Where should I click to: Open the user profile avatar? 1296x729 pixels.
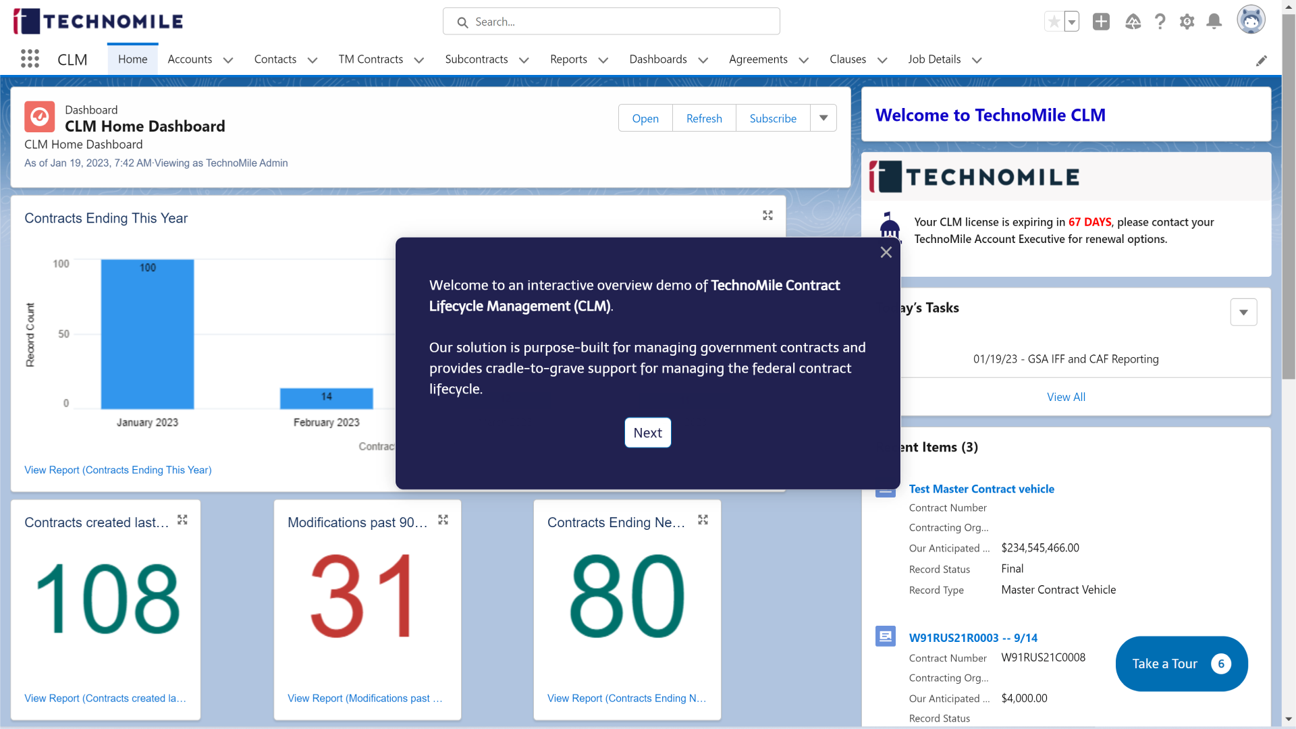(1251, 20)
